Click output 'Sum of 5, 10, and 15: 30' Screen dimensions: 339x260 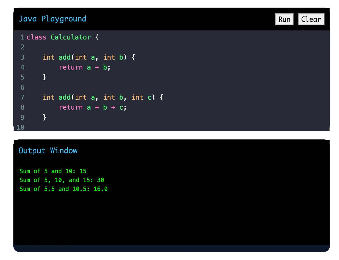point(62,180)
